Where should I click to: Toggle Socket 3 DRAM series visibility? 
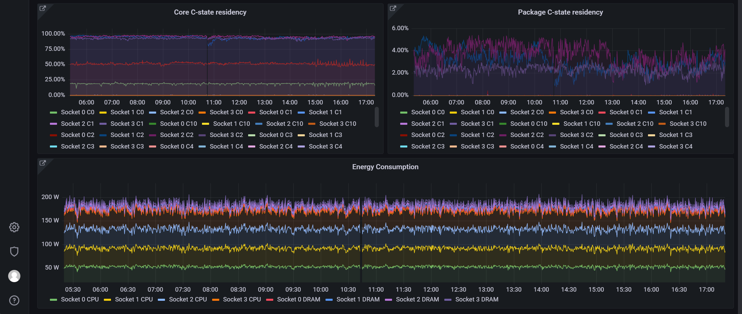coord(477,299)
